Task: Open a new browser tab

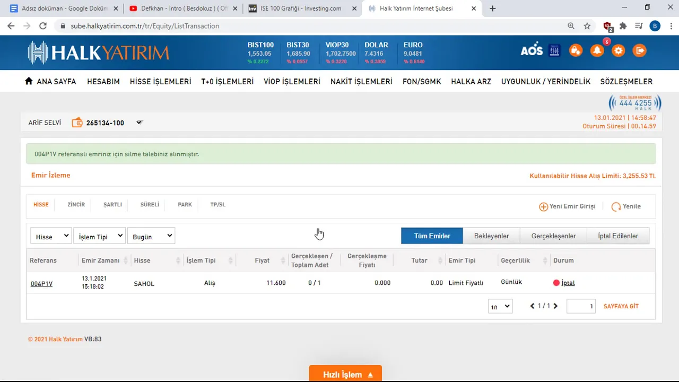Action: coord(493,8)
